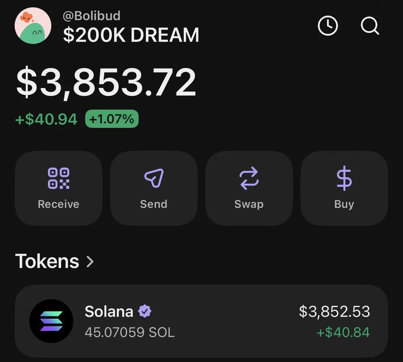Expand the Tokens section chevron
The height and width of the screenshot is (362, 403).
[90, 261]
